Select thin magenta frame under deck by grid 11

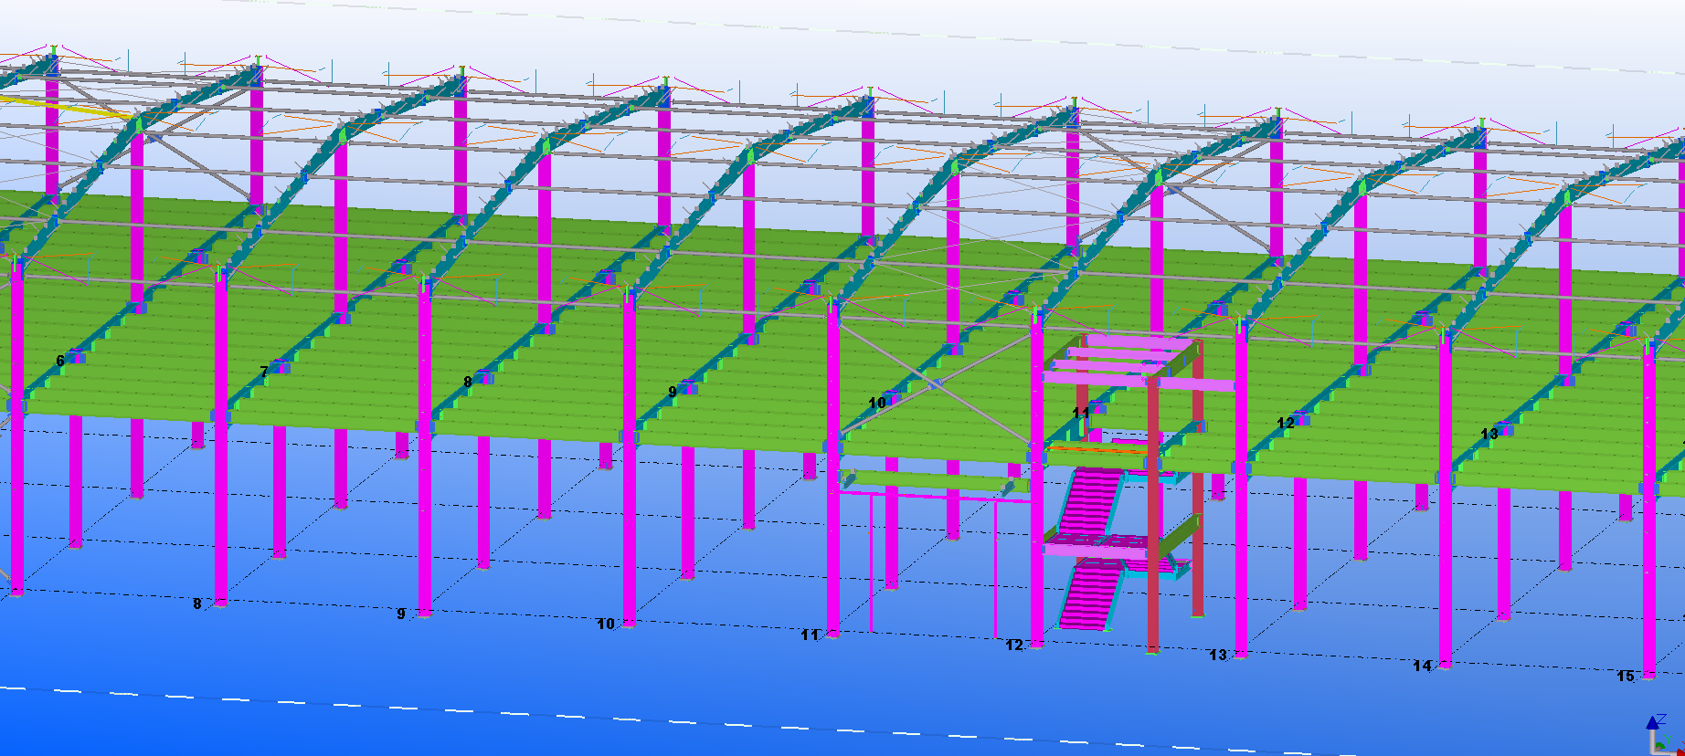(x=932, y=494)
